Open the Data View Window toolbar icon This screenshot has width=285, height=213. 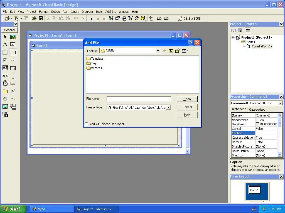coord(143,18)
